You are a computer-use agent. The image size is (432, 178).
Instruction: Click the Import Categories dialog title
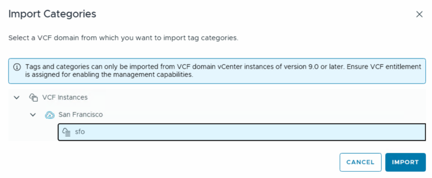point(52,14)
